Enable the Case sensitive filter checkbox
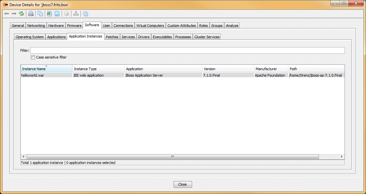 point(33,57)
